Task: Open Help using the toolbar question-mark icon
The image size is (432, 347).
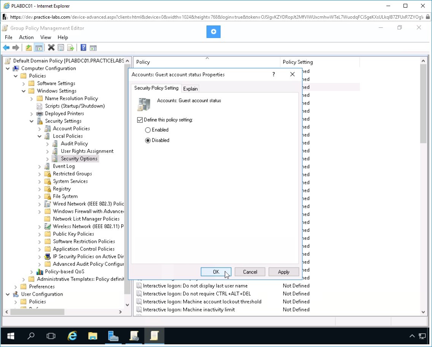Action: pos(83,48)
